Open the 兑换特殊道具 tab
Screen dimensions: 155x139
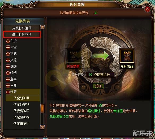pos(22,28)
